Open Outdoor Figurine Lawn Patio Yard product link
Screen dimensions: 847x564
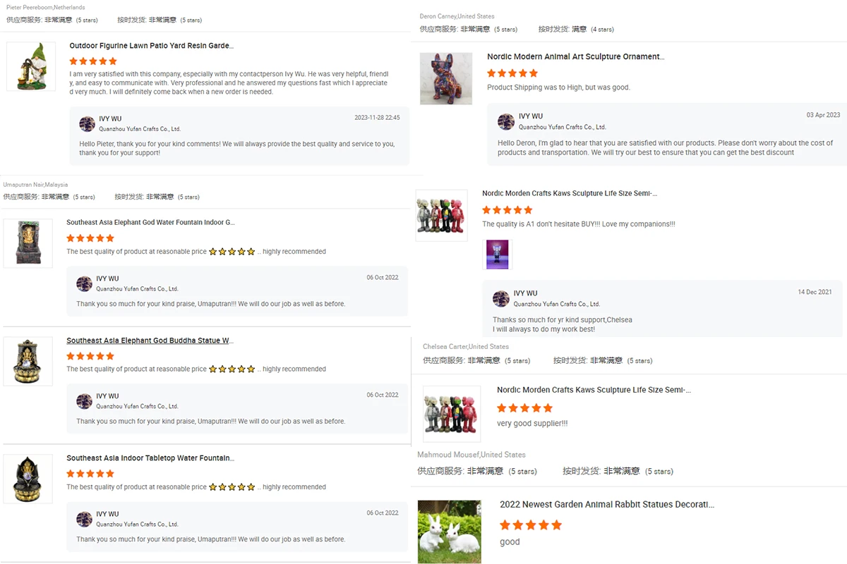pyautogui.click(x=151, y=46)
